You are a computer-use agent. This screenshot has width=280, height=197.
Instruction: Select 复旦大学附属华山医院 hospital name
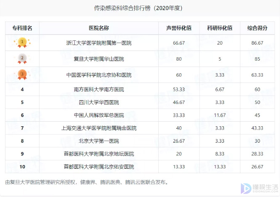pos(99,59)
